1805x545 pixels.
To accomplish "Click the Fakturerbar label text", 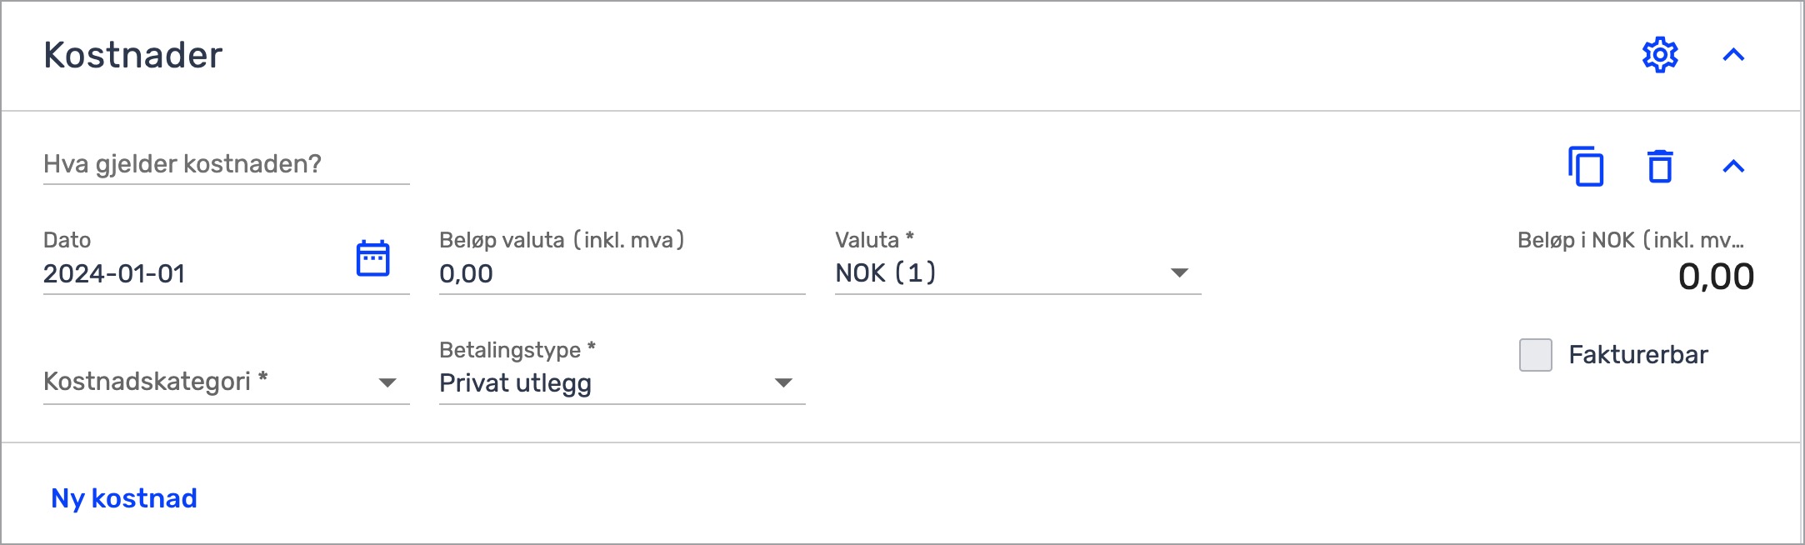I will tap(1638, 355).
